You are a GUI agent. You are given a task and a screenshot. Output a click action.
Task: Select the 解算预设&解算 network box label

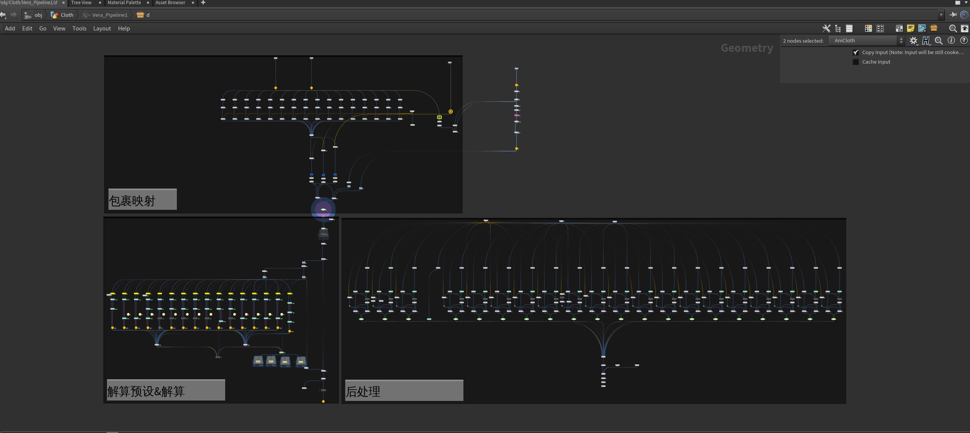click(x=166, y=390)
